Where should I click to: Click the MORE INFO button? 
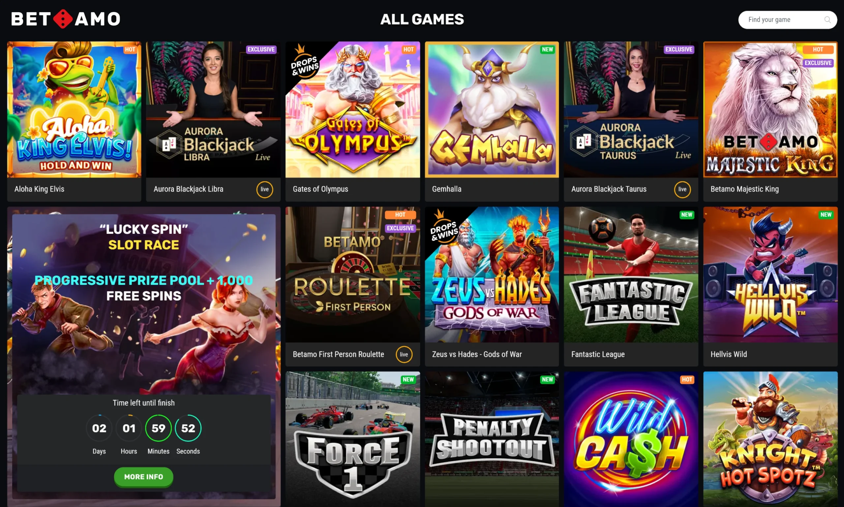143,477
